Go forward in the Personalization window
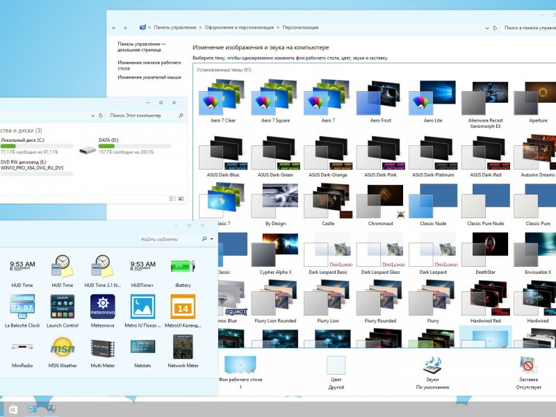This screenshot has width=556, height=417. pos(125,28)
